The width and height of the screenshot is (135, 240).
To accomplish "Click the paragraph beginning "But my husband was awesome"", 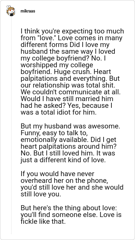I will point(70,143).
